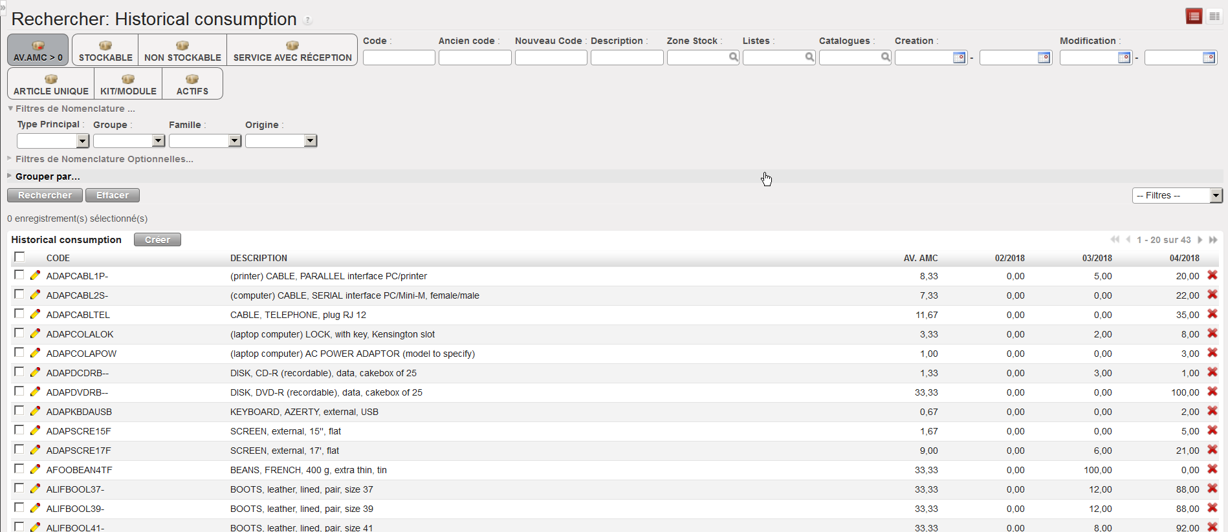Click the Rechercher button
The height and width of the screenshot is (532, 1228).
click(45, 195)
